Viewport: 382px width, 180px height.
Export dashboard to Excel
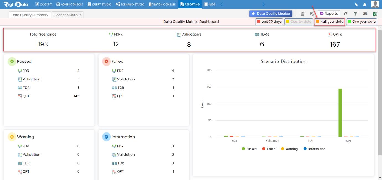point(375,14)
